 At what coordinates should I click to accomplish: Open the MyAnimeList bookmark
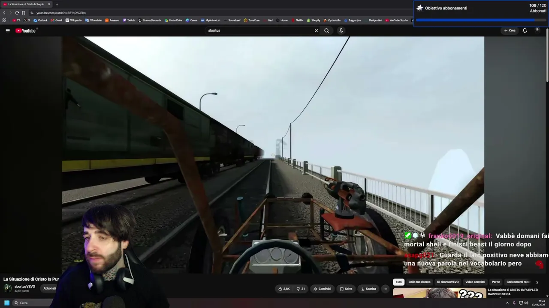coord(211,20)
